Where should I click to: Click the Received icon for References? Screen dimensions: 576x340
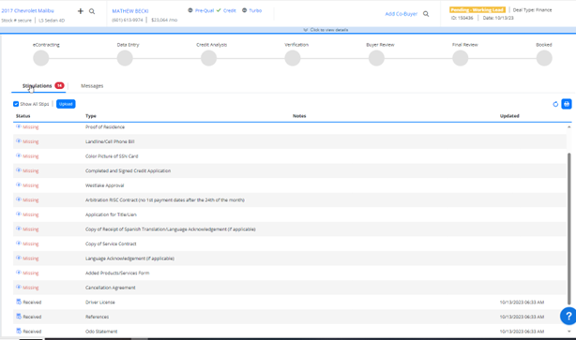click(x=19, y=317)
